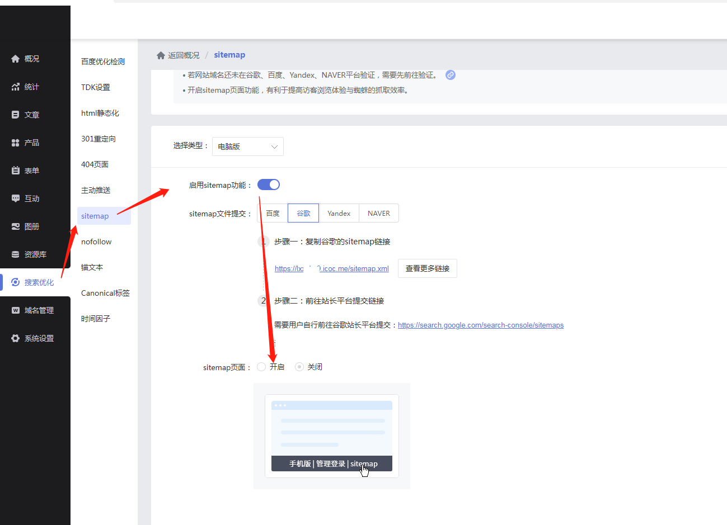Click the blue link icon after verification note
The height and width of the screenshot is (525, 727).
[x=450, y=75]
